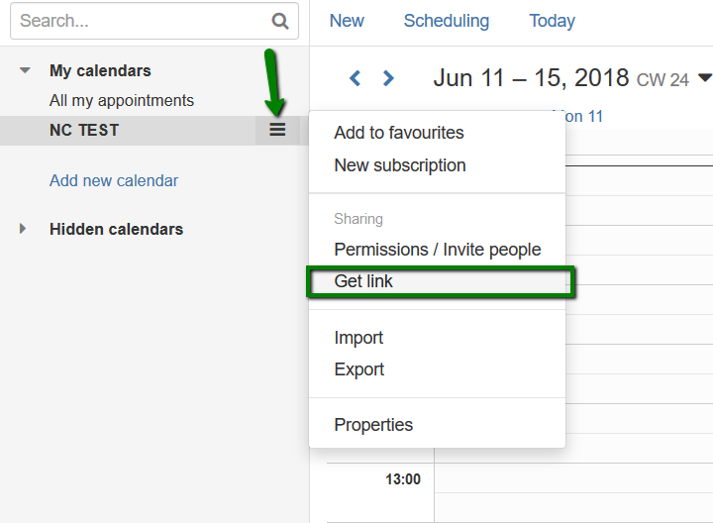Click the Add new calendar link
713x523 pixels.
pyautogui.click(x=114, y=180)
